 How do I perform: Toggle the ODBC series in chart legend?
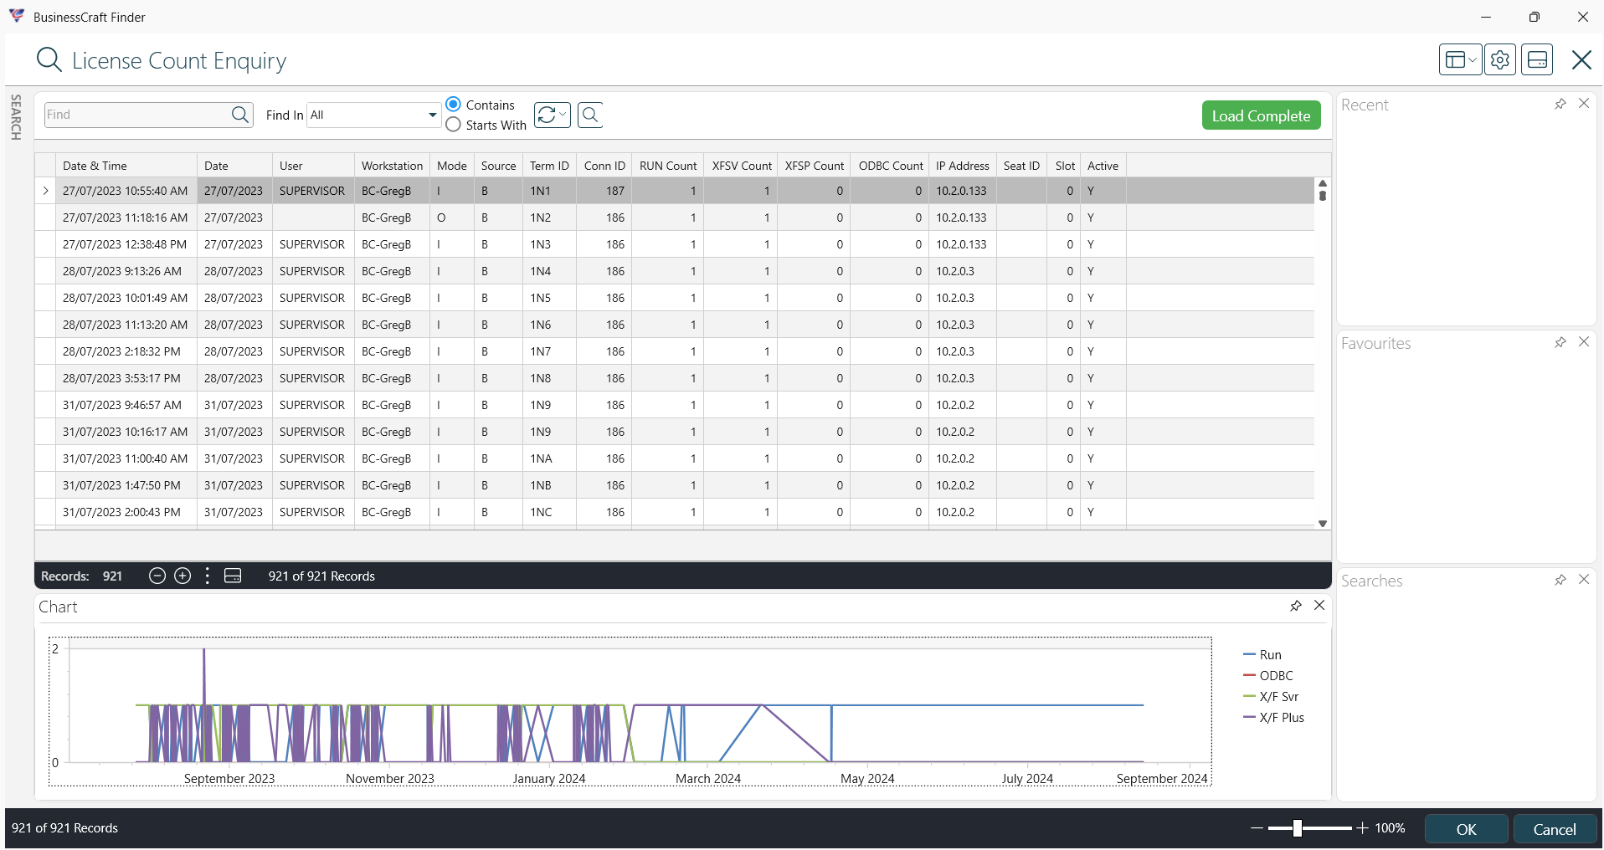(1268, 676)
